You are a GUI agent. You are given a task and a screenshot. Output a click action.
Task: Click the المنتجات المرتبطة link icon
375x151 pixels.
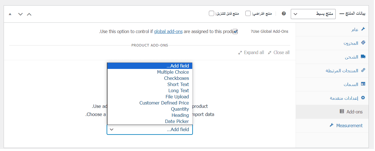coord(363,70)
